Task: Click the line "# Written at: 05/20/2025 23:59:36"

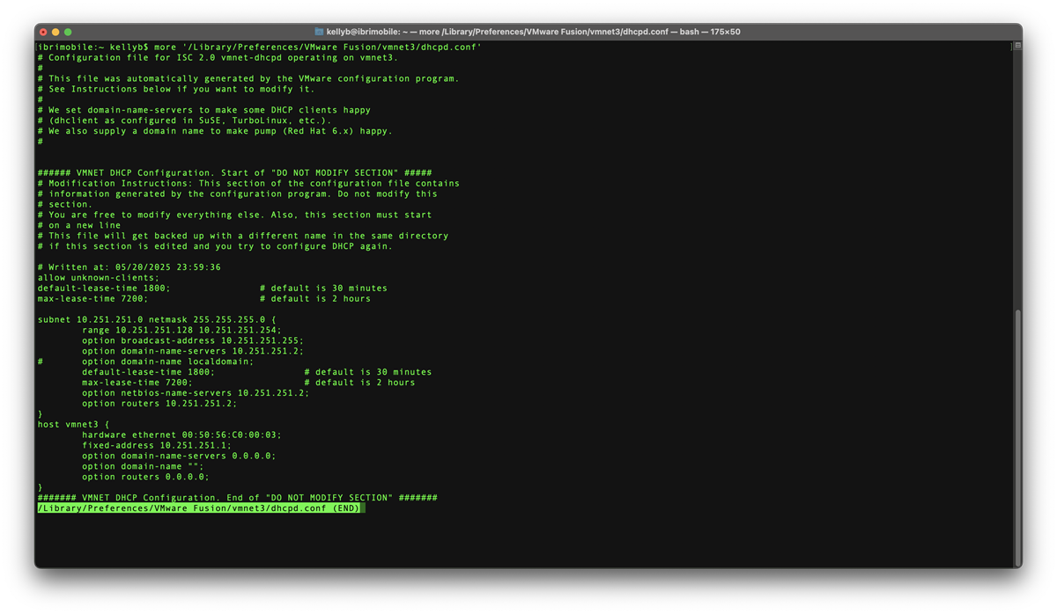Action: pyautogui.click(x=129, y=267)
